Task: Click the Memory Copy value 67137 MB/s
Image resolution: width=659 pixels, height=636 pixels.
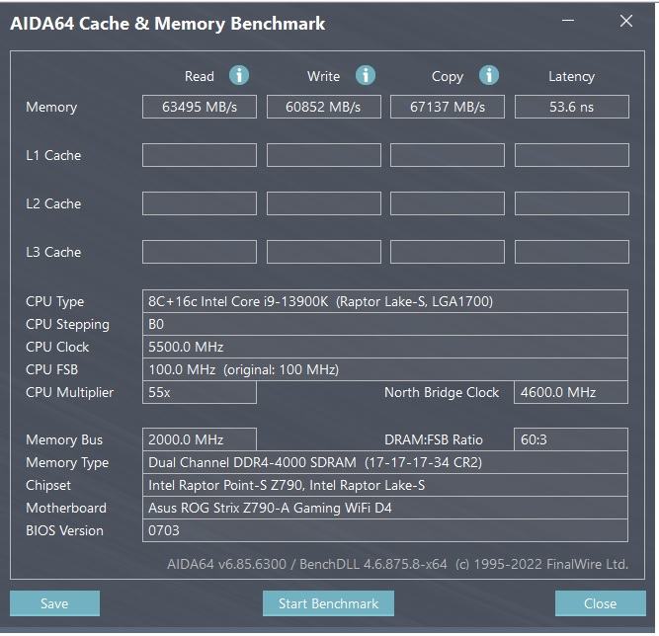Action: click(448, 107)
